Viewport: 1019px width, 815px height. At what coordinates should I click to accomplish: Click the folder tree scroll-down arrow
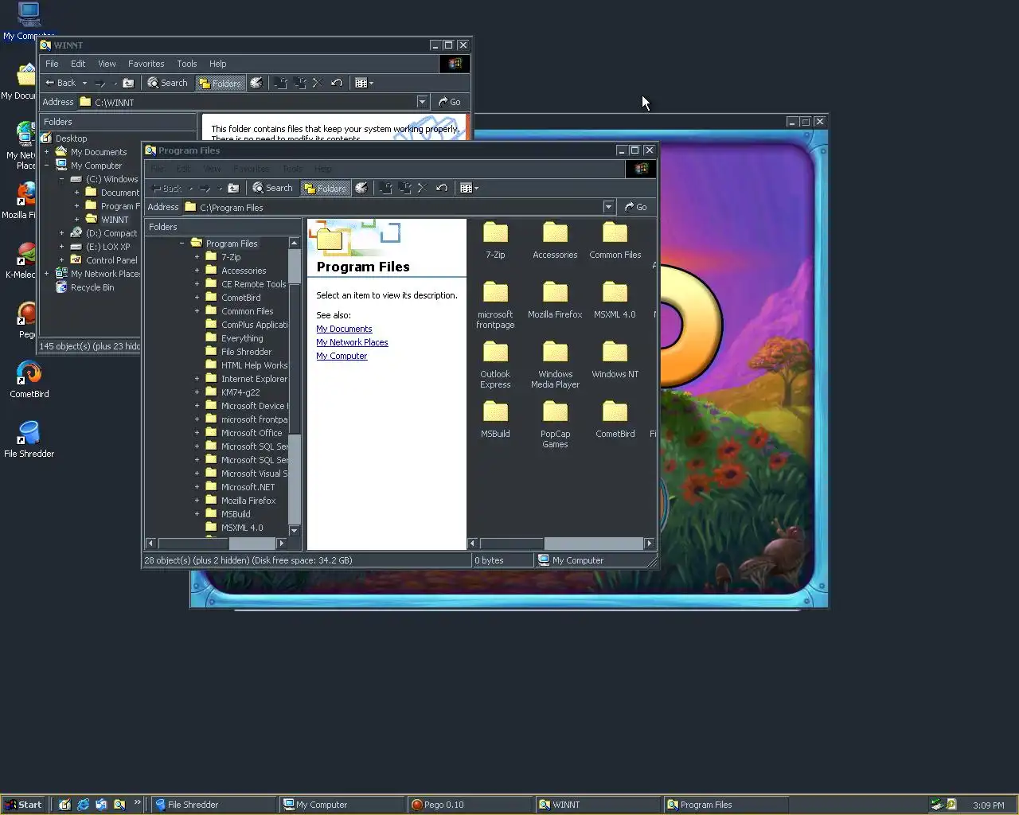click(x=294, y=530)
